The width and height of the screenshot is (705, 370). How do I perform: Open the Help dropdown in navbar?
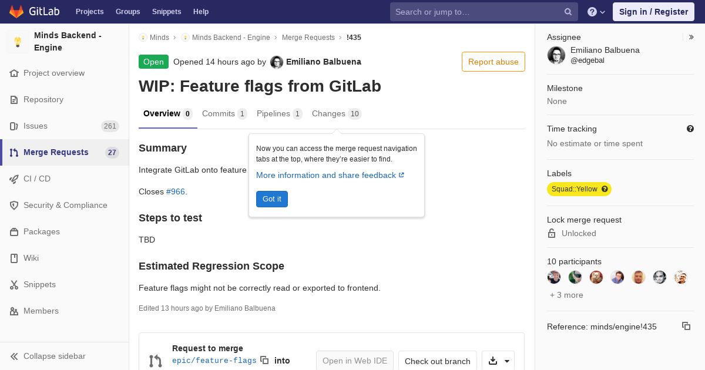tap(596, 12)
